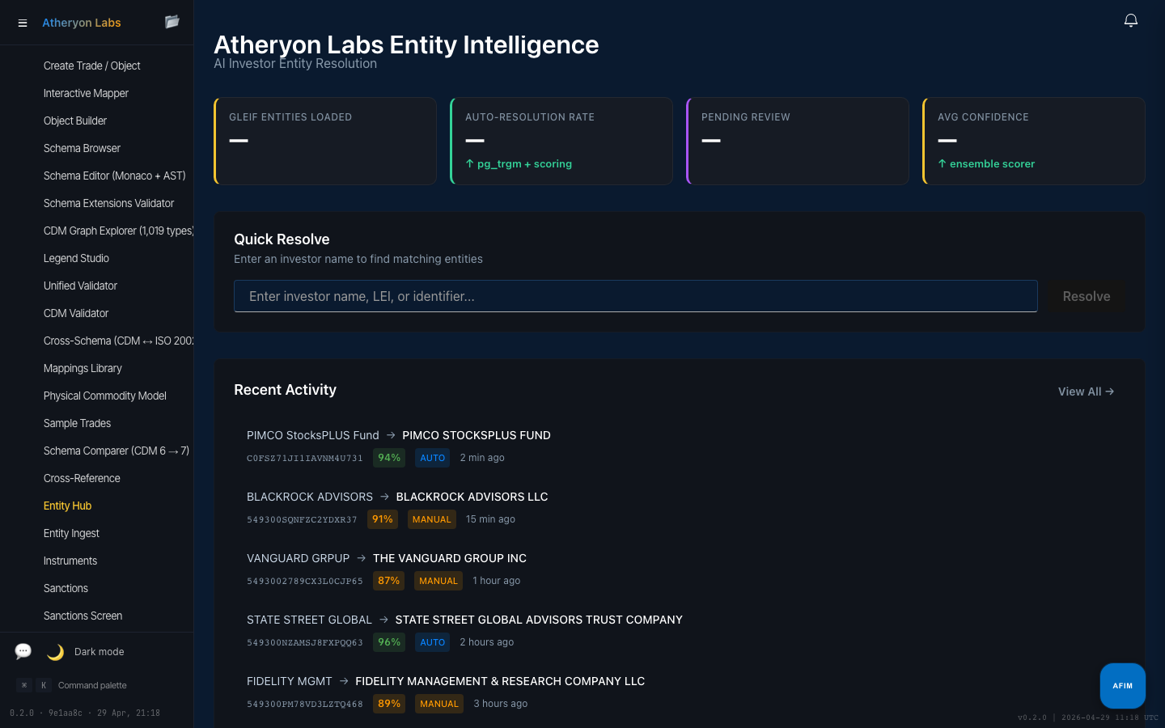Click the pg_trgm + scoring label
The height and width of the screenshot is (728, 1165).
click(x=519, y=163)
